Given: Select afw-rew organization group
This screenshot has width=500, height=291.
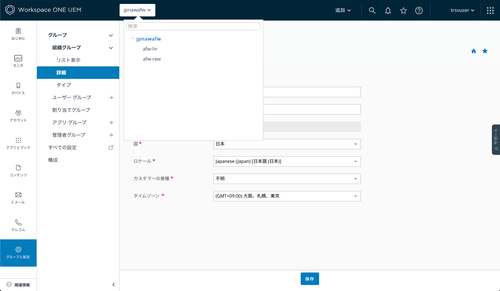Looking at the screenshot, I should coord(152,59).
